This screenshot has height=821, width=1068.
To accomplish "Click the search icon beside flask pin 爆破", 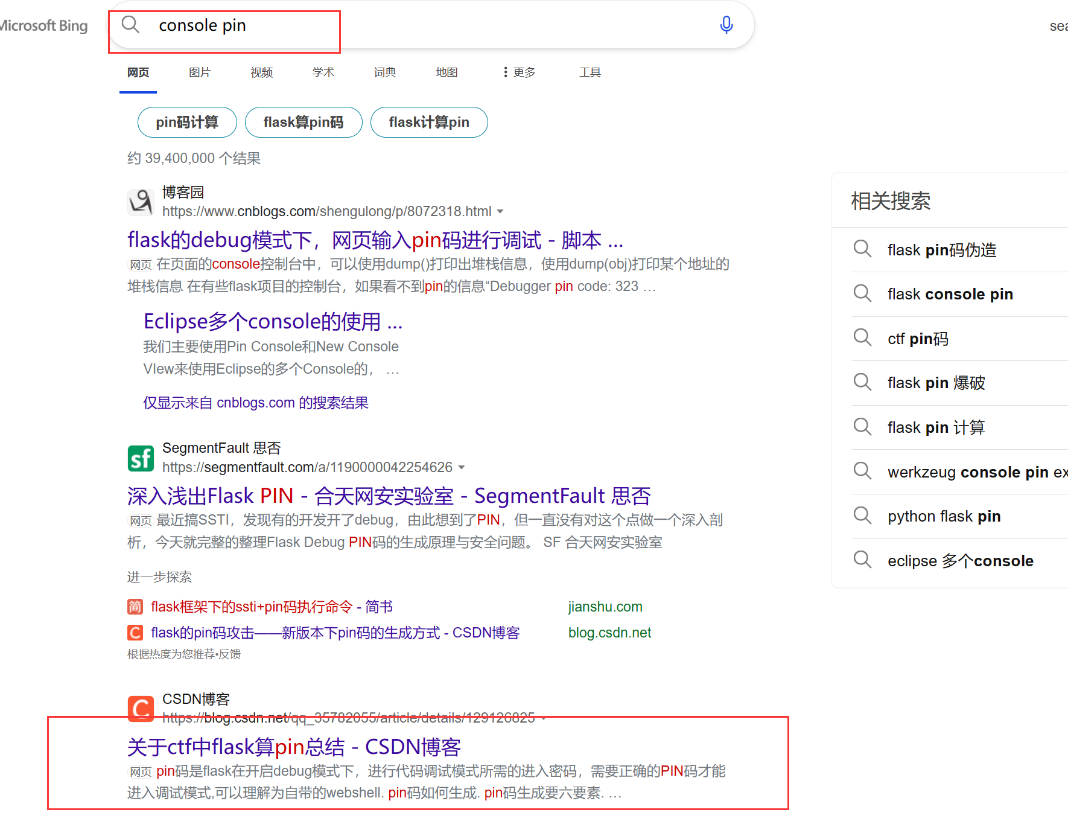I will [862, 382].
